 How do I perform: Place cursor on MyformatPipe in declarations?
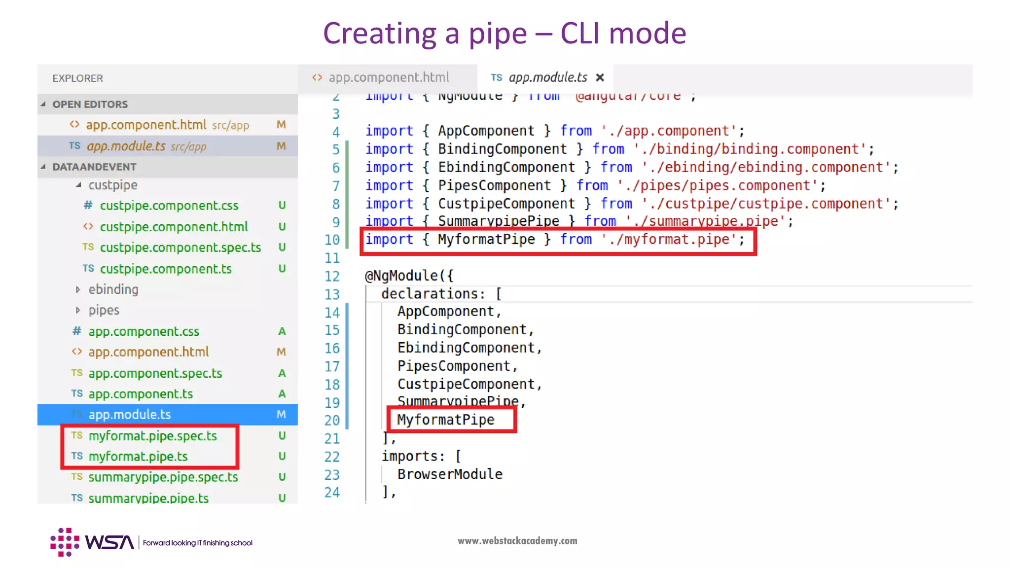[445, 420]
